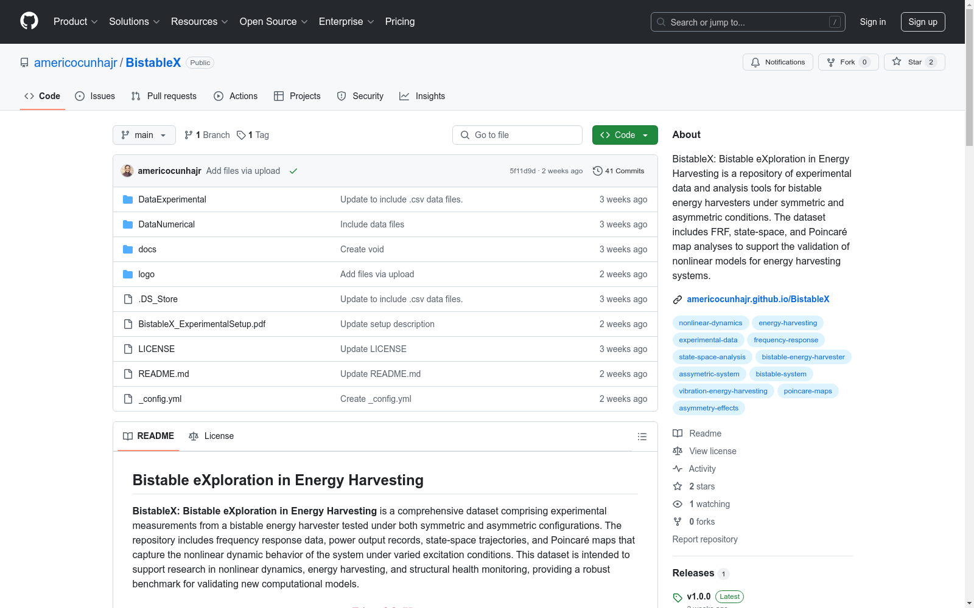974x608 pixels.
Task: Click commit message 'Update setup description'
Action: 387,324
